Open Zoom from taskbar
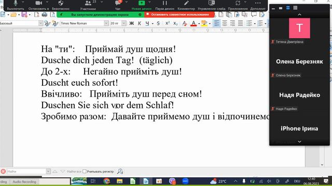The height and width of the screenshot is (186, 332). tap(185, 181)
